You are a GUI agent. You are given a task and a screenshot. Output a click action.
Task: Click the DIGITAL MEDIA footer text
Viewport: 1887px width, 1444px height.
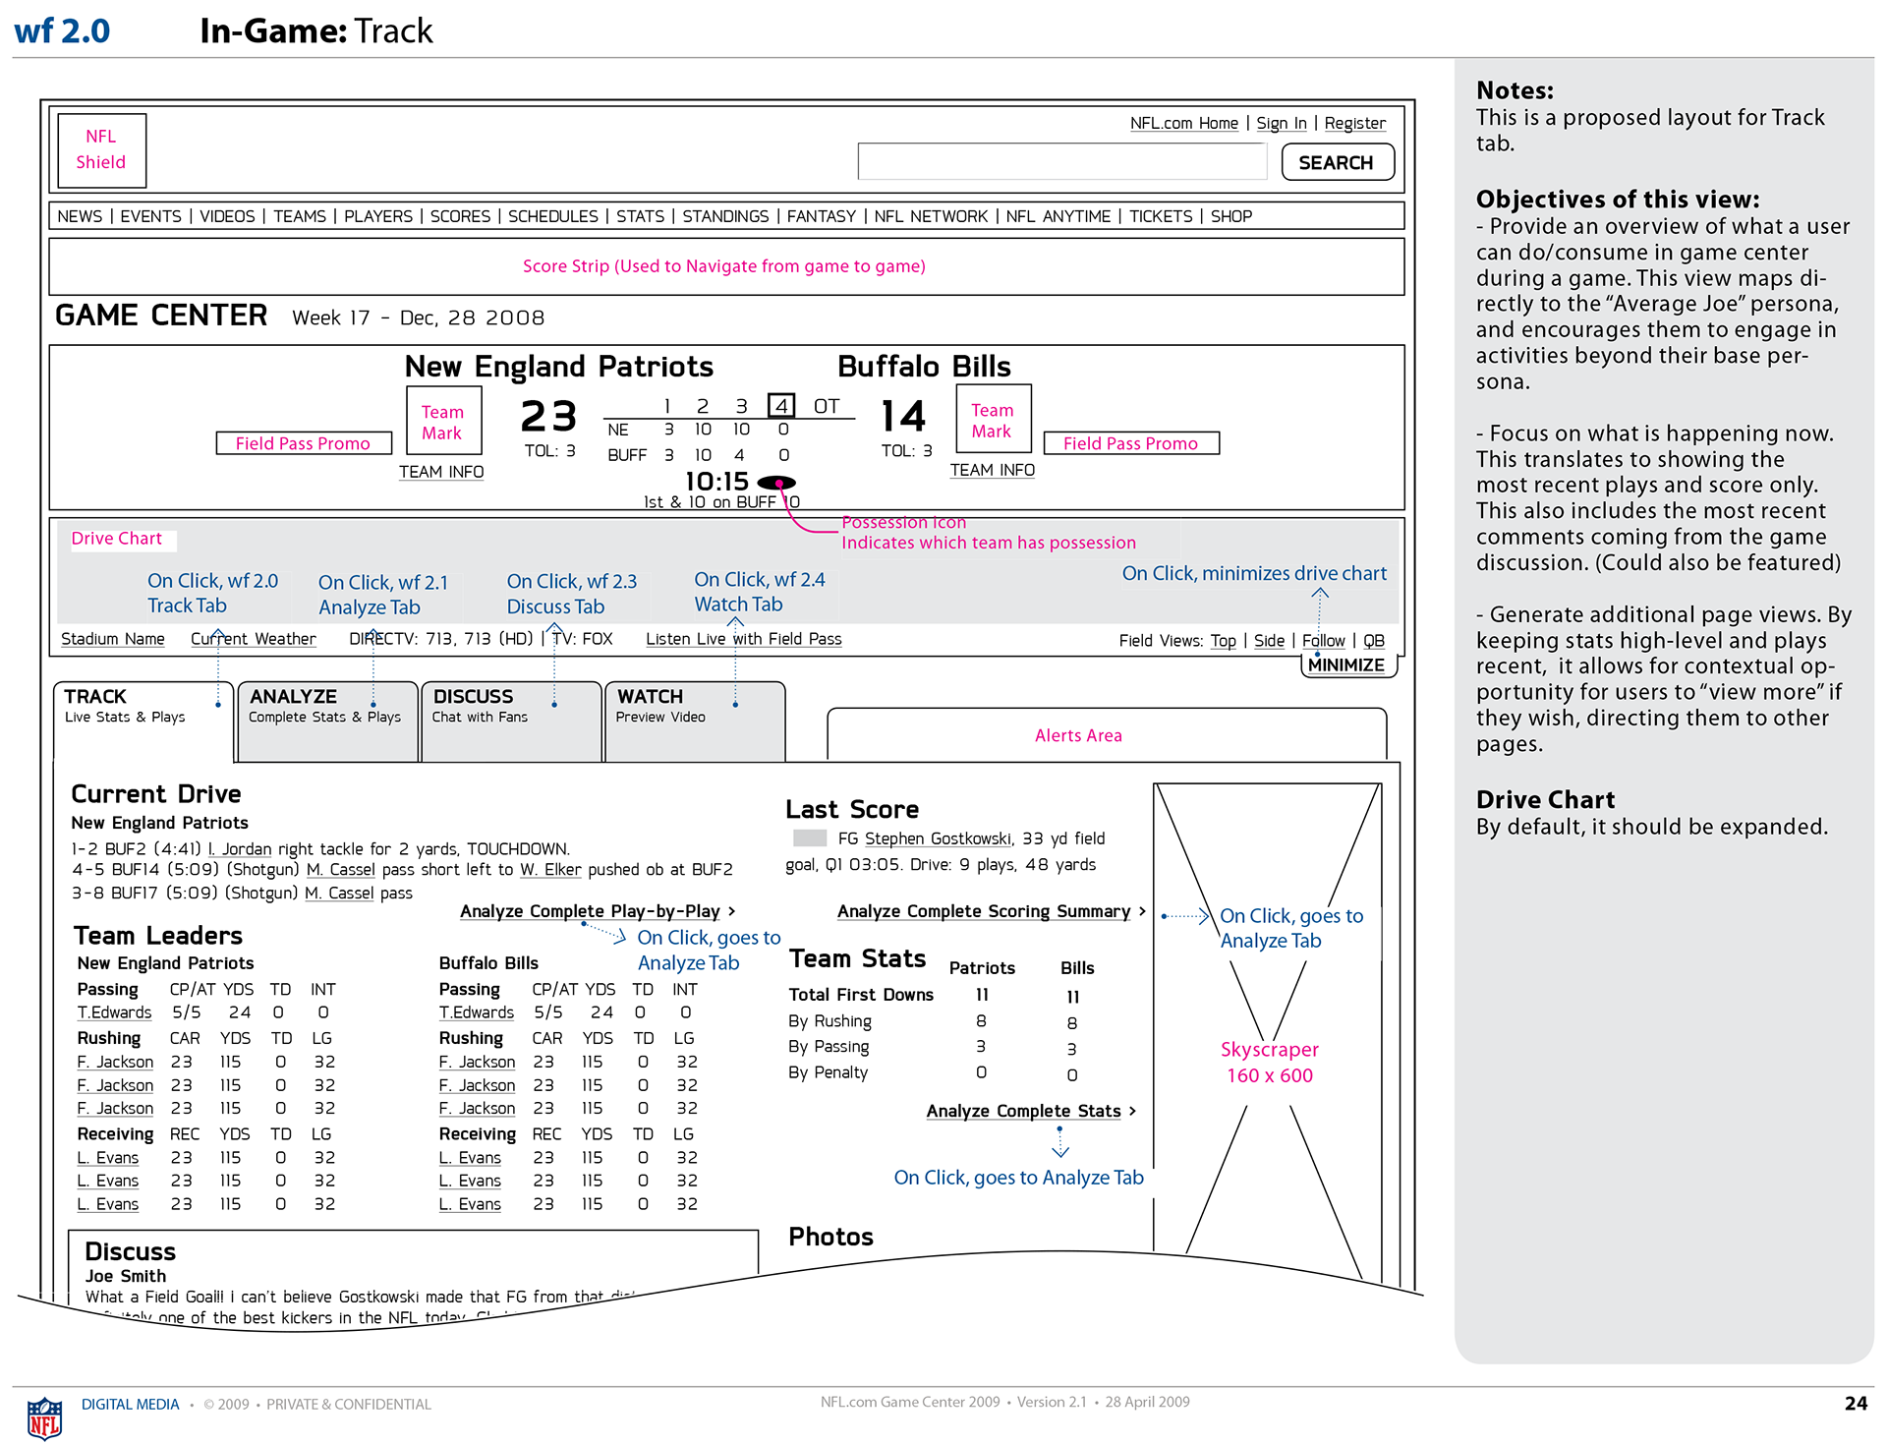coord(131,1404)
